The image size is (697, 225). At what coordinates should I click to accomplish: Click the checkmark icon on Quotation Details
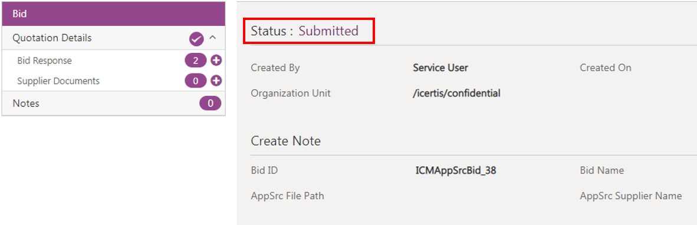click(196, 39)
